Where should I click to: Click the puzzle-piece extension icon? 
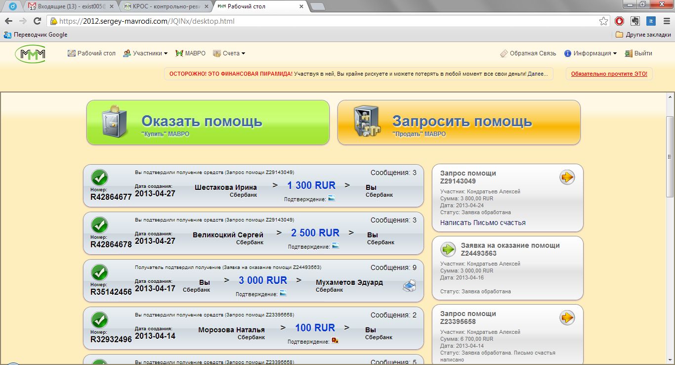pos(635,21)
